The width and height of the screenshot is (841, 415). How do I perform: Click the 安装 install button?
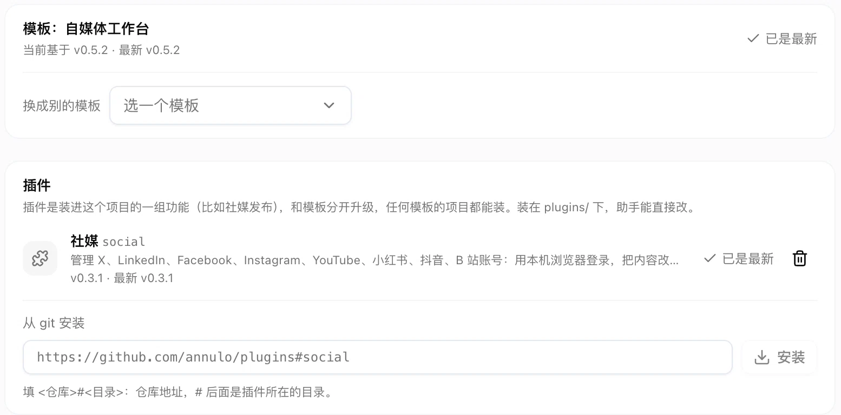pyautogui.click(x=779, y=357)
